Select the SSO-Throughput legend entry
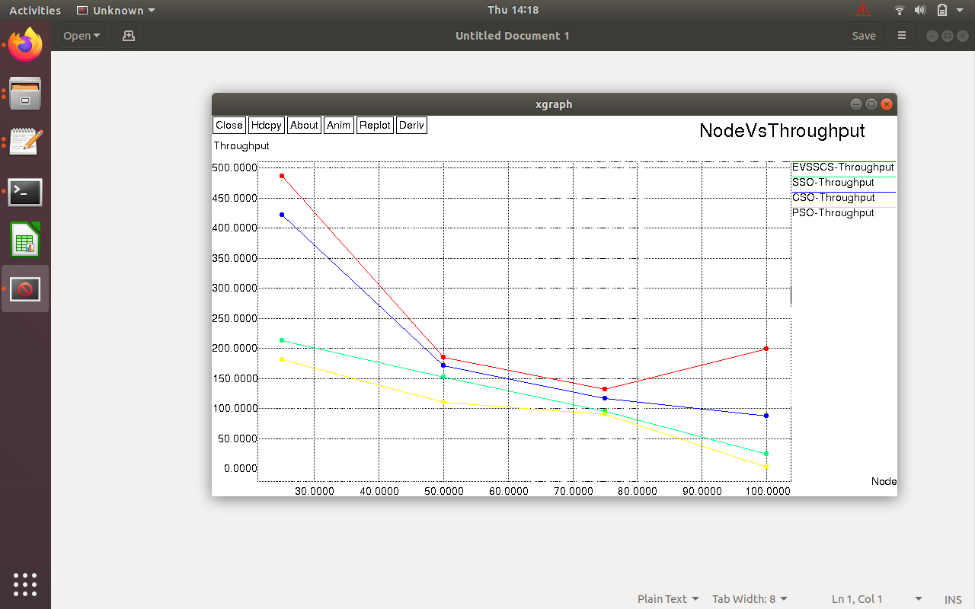This screenshot has width=975, height=609. tap(833, 183)
